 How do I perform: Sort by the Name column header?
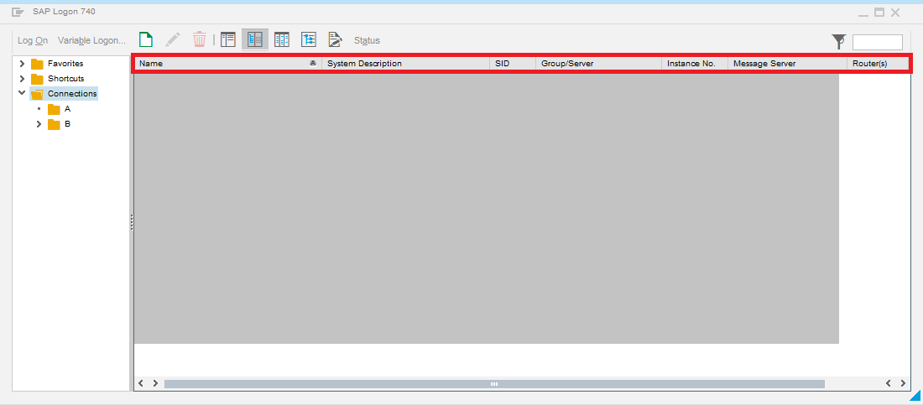227,64
